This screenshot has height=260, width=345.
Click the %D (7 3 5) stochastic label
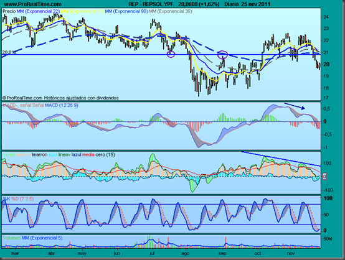click(x=22, y=198)
